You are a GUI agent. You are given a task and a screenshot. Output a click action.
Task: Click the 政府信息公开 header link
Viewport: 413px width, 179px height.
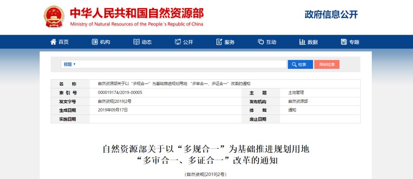(x=331, y=14)
